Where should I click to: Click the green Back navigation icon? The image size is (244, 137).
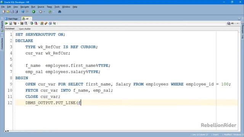[x=34, y=12]
